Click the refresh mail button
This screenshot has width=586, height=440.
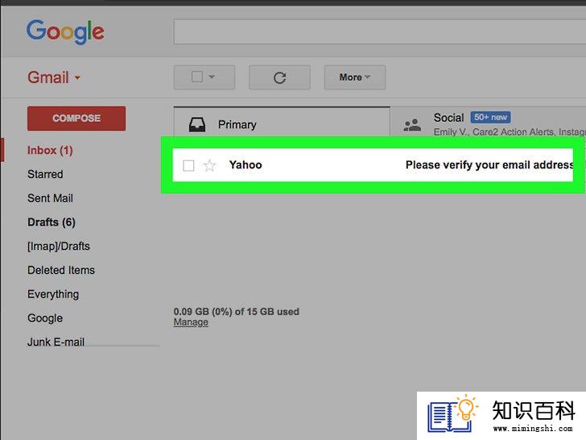[x=279, y=77]
